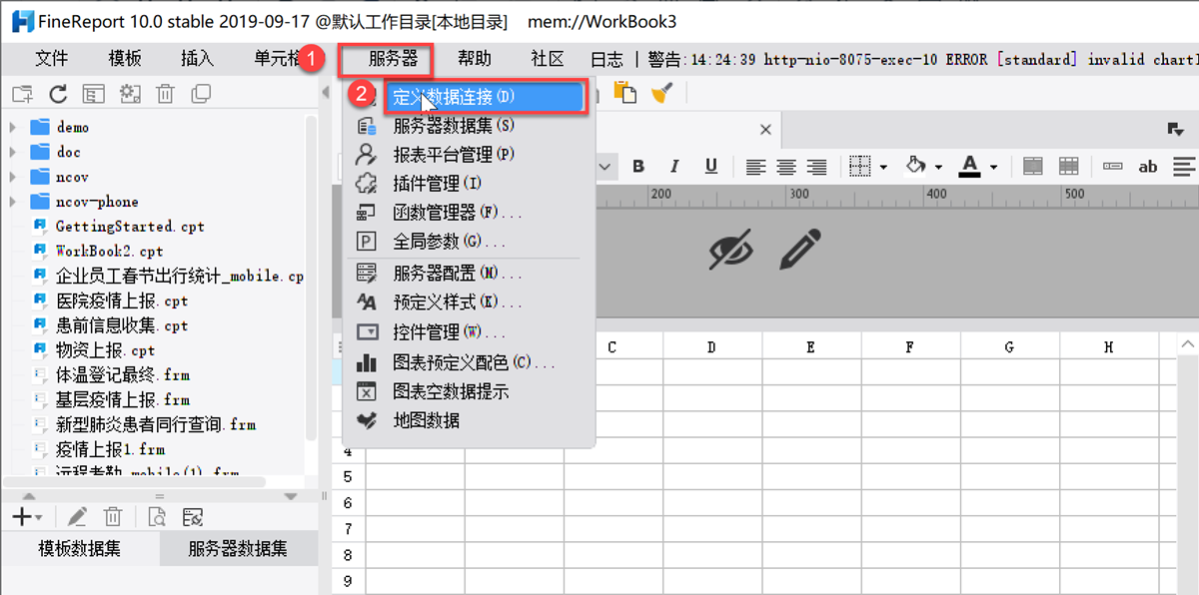Choose 预定义样式 menu entry
Screen dimensions: 1199x595
pos(469,302)
